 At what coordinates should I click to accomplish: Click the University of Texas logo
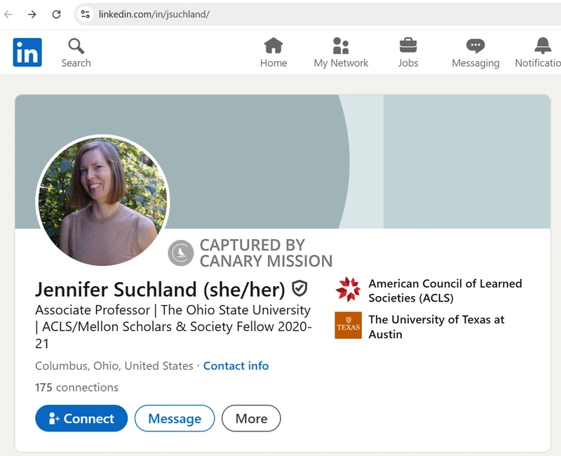coord(348,326)
